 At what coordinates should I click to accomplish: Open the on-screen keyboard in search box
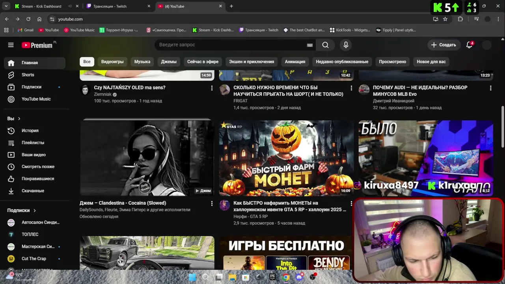tap(310, 45)
